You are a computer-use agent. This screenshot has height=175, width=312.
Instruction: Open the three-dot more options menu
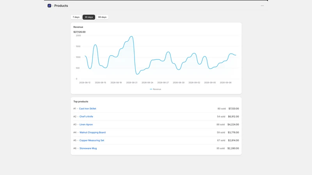(x=262, y=6)
